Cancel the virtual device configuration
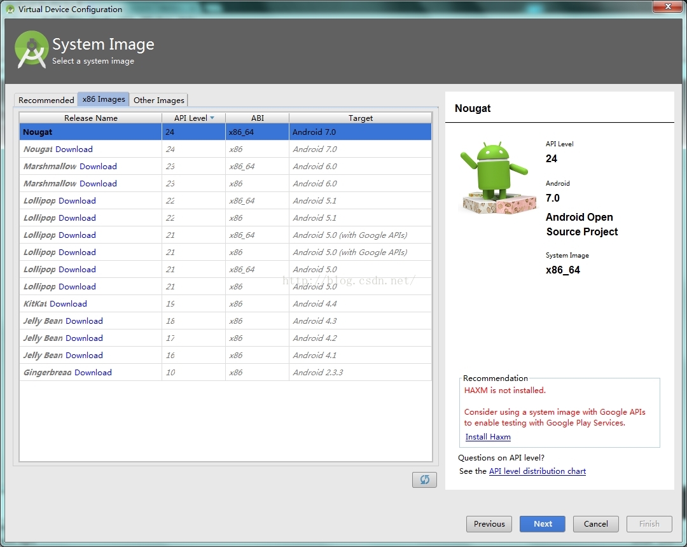This screenshot has height=547, width=687. point(595,523)
